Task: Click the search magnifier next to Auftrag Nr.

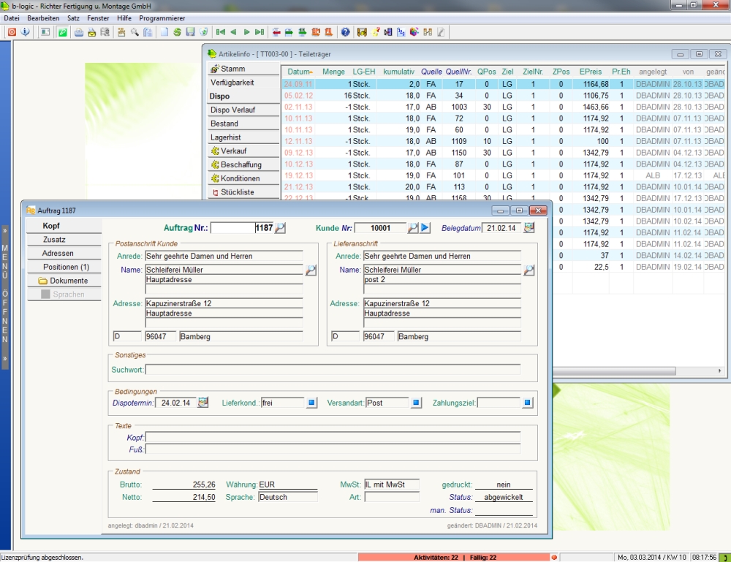Action: pos(281,228)
